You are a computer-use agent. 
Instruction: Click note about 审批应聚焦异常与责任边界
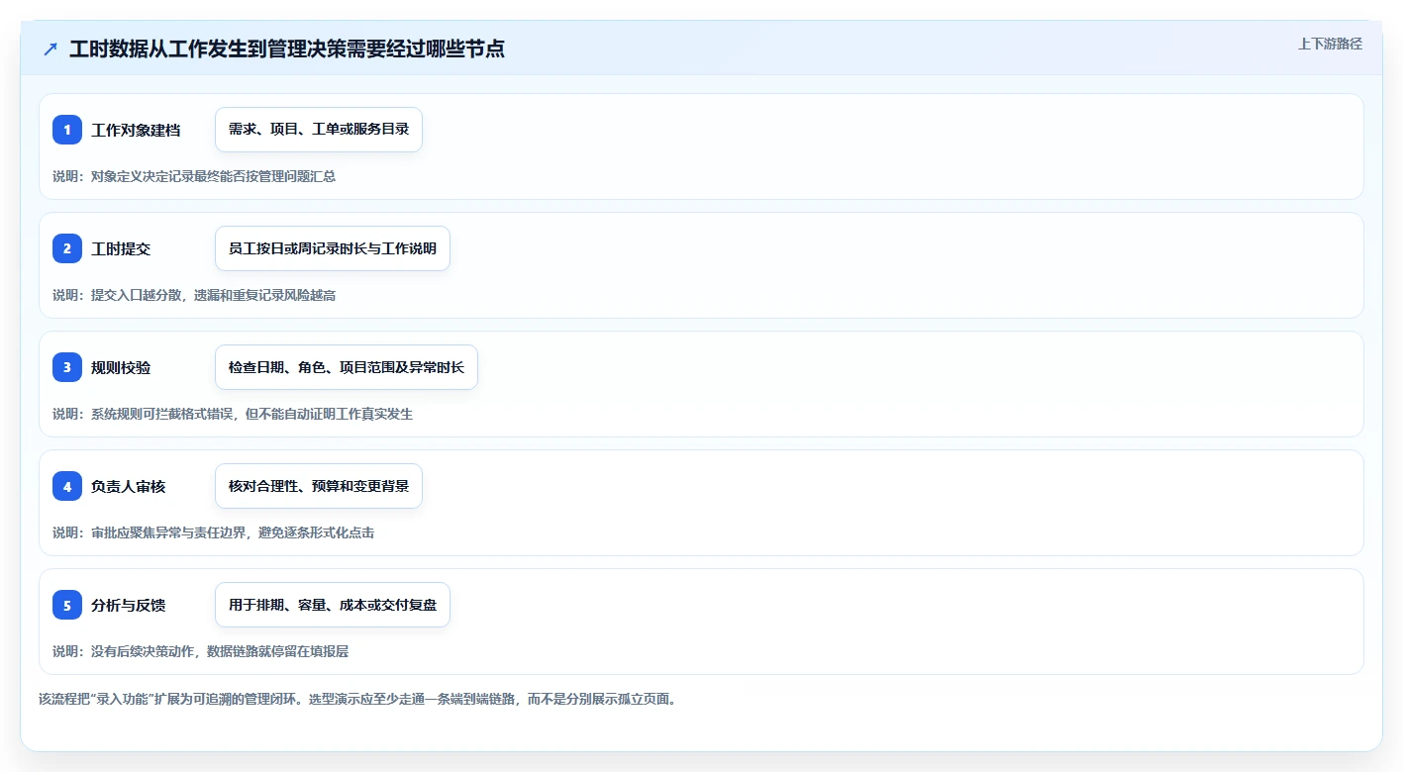click(214, 532)
